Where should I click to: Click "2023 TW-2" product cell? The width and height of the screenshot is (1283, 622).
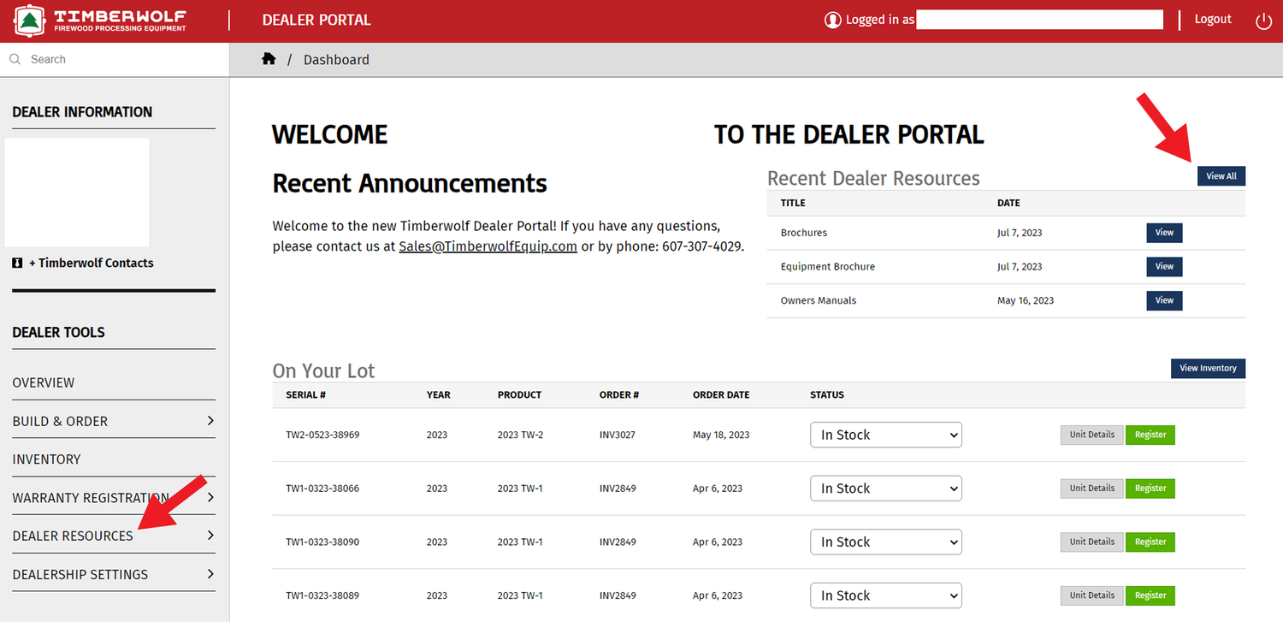pos(520,435)
